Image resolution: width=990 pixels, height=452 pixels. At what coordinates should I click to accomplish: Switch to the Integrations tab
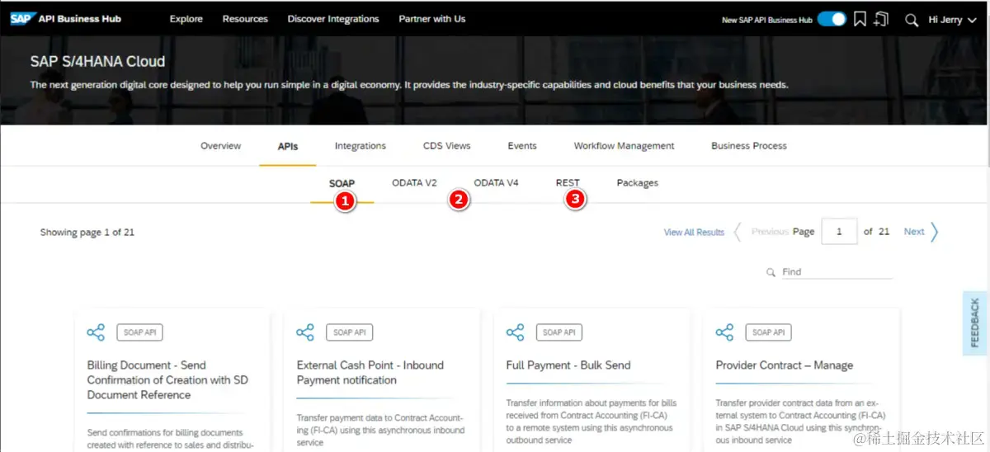tap(361, 146)
